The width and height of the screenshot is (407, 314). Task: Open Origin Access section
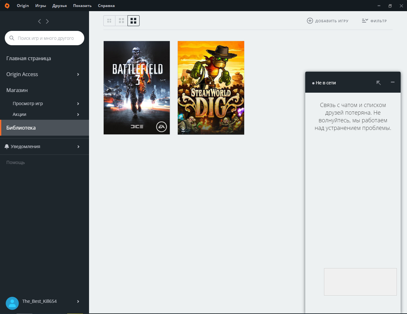22,74
